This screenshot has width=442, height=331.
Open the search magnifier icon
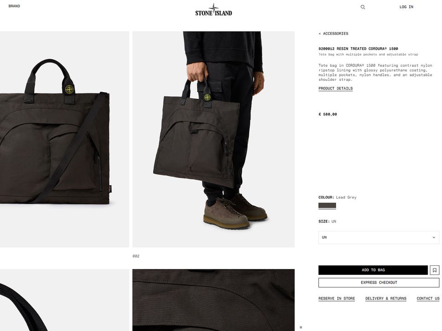pyautogui.click(x=363, y=7)
